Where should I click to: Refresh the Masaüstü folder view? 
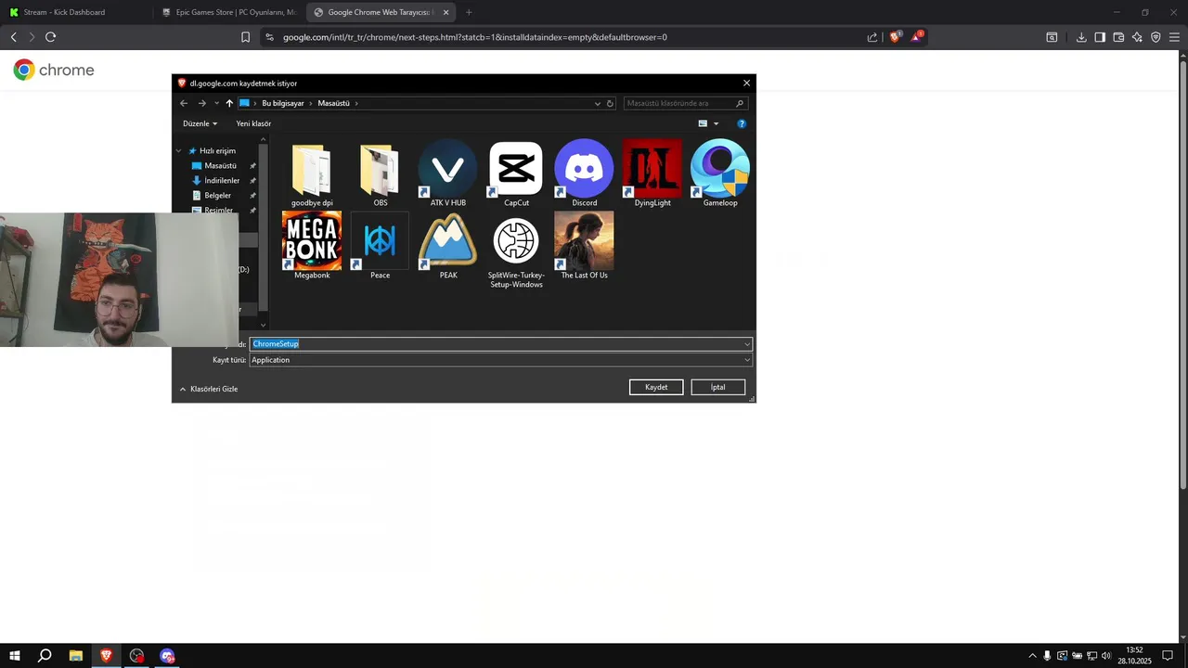click(610, 103)
